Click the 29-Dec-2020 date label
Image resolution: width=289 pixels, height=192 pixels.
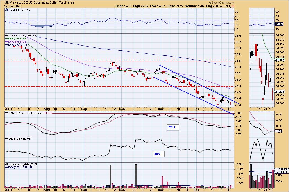coord(13,6)
